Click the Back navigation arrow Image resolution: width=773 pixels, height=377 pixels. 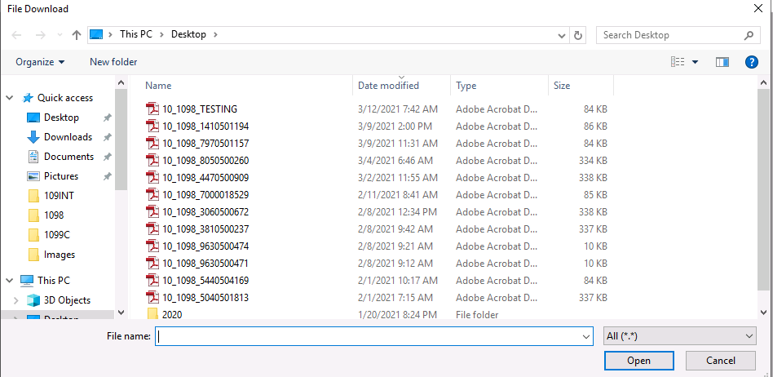[x=17, y=35]
